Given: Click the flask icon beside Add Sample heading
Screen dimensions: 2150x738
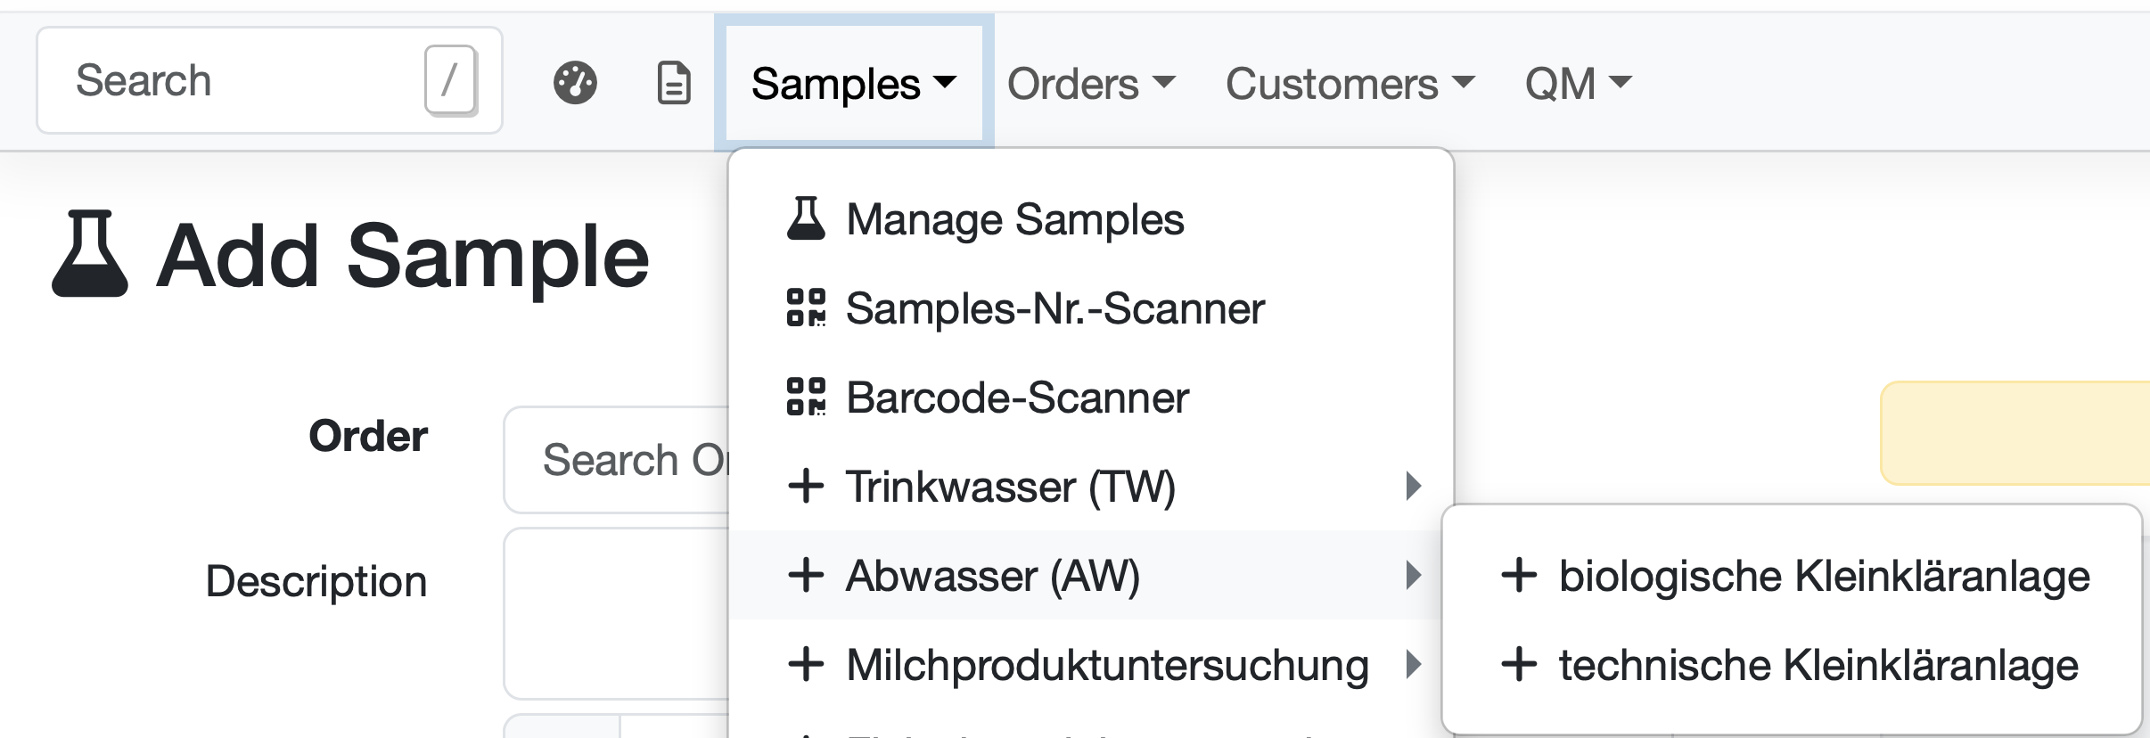Looking at the screenshot, I should [x=89, y=254].
